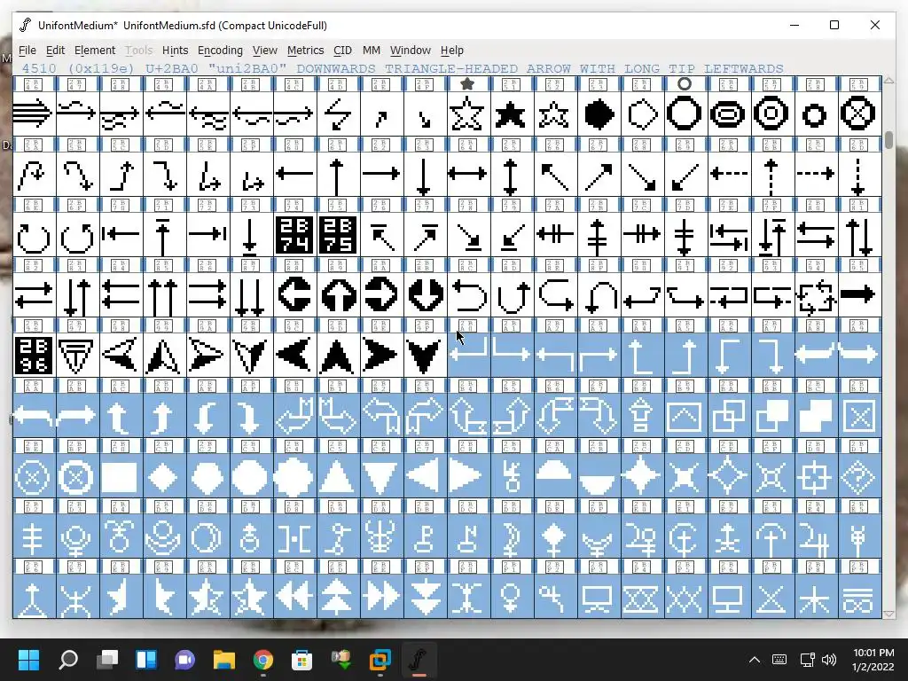Select the overlapping white squares glyph 2BBA

click(x=729, y=416)
